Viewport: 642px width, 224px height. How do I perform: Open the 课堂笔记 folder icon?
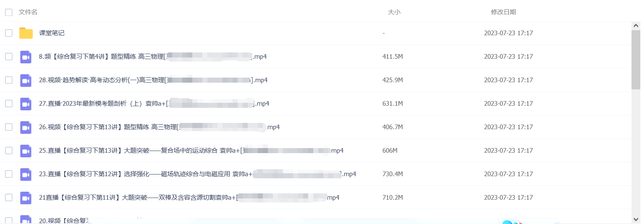click(26, 33)
